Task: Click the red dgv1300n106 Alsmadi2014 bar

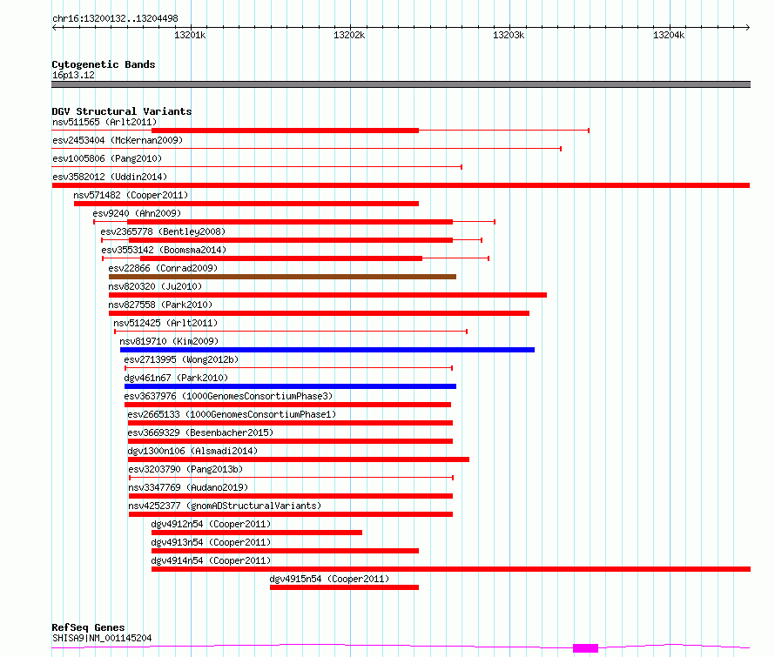Action: (x=299, y=459)
